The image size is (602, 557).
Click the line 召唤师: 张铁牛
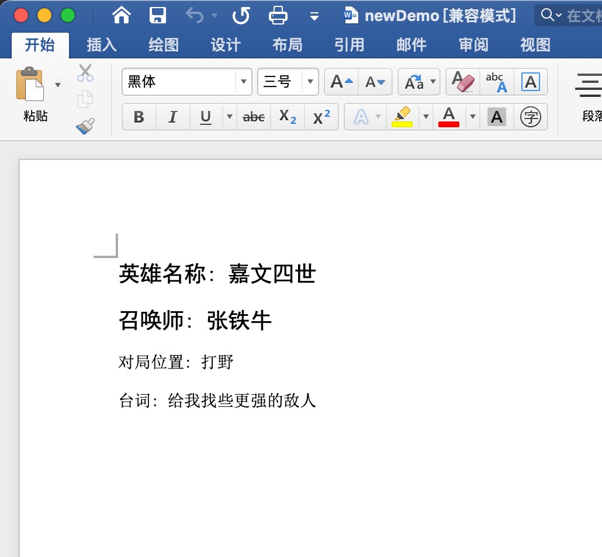click(195, 321)
